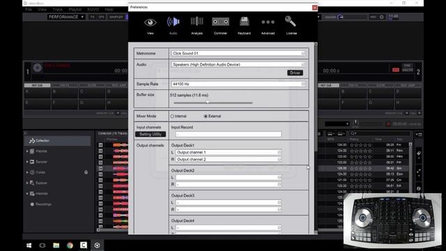Viewport: 446px width, 251px height.
Task: Open Output Deck2 R channel dropdown
Action: click(229, 184)
